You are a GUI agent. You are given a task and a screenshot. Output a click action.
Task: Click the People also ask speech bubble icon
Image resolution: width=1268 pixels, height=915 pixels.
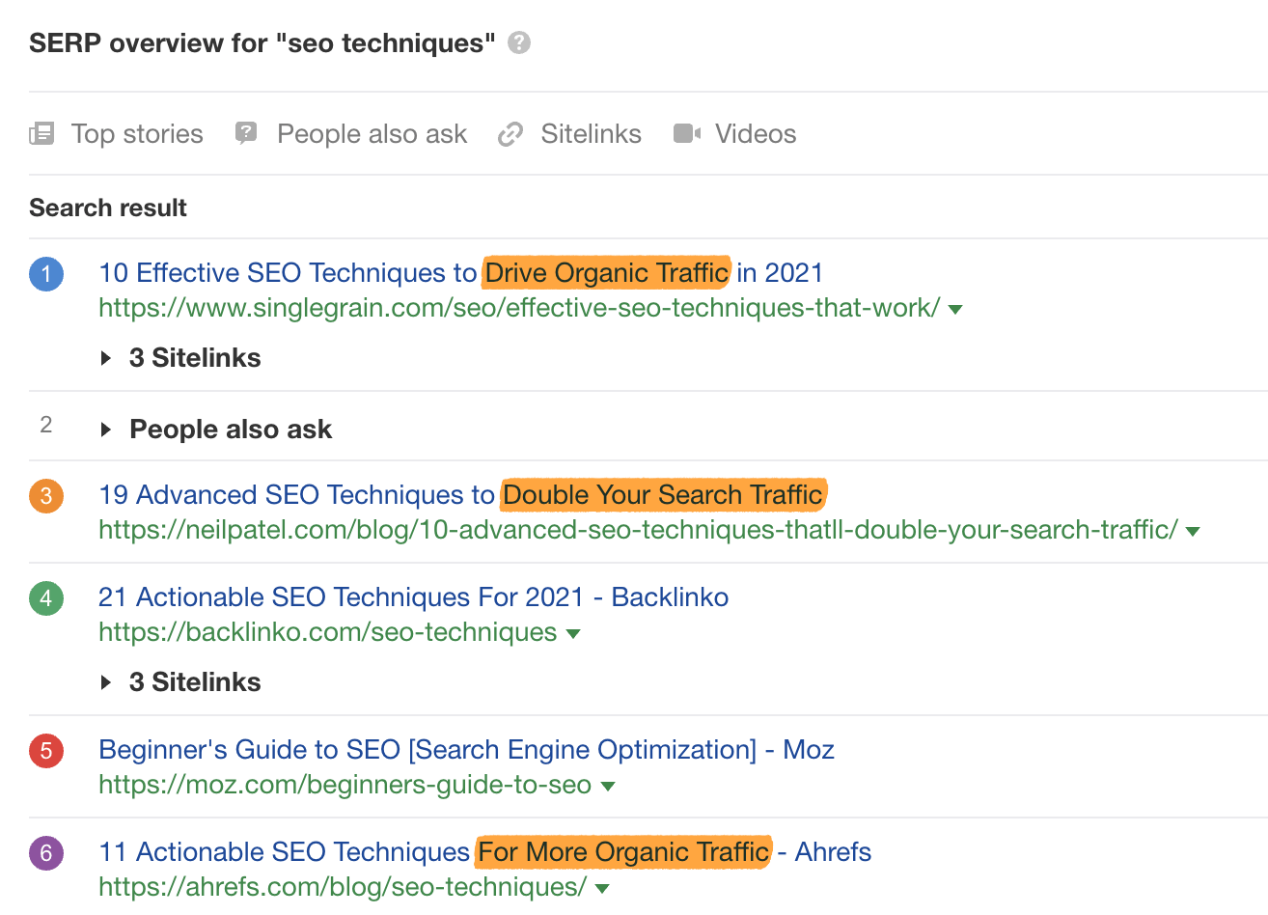tap(247, 133)
